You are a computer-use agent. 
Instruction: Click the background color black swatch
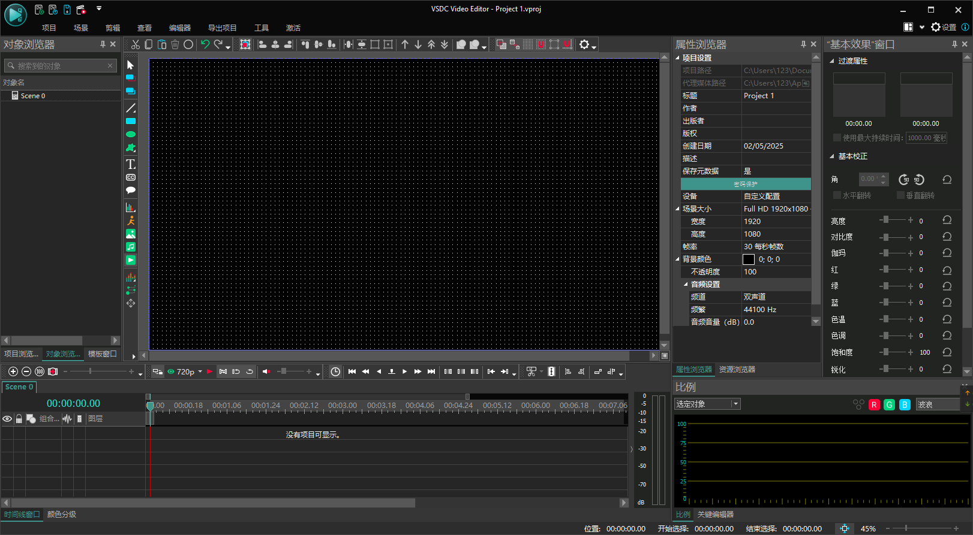pos(749,259)
